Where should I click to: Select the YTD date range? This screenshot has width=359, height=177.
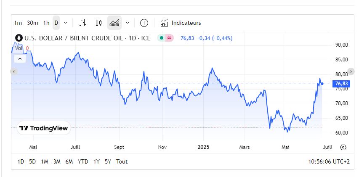point(83,161)
